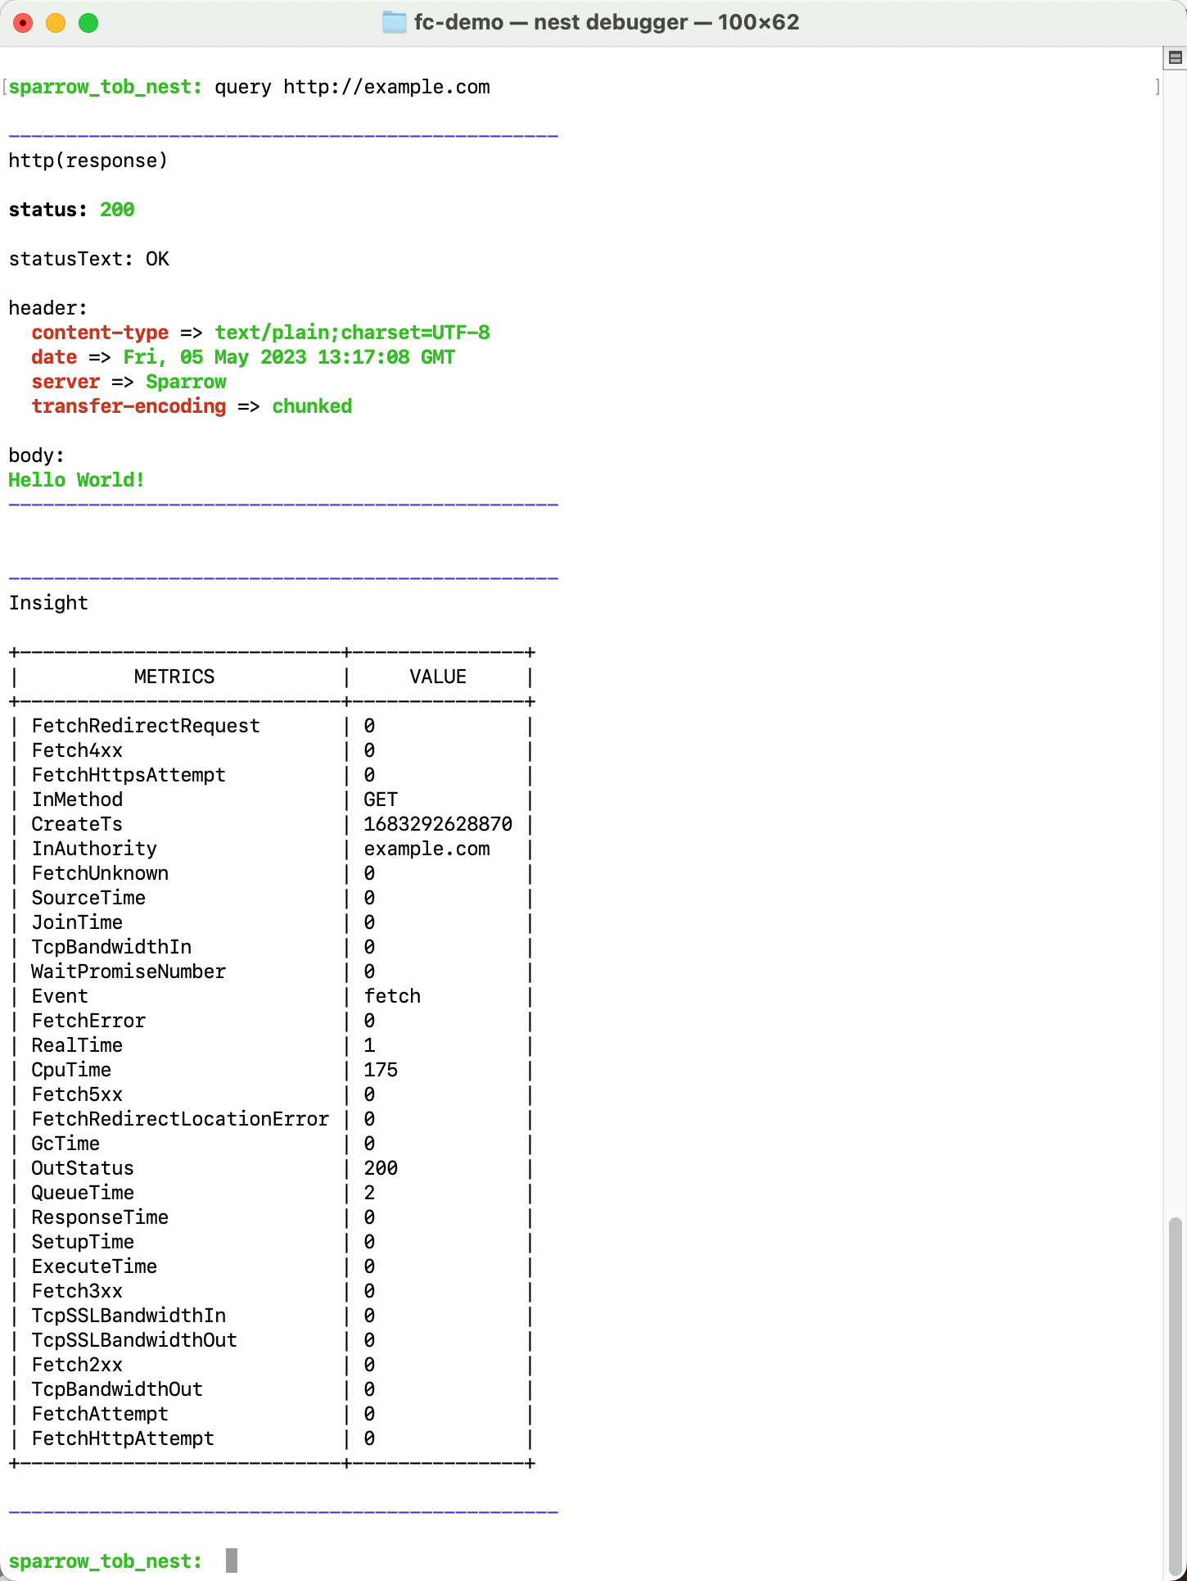Viewport: 1187px width, 1581px height.
Task: Click the InMethod value GET
Action: 381,800
